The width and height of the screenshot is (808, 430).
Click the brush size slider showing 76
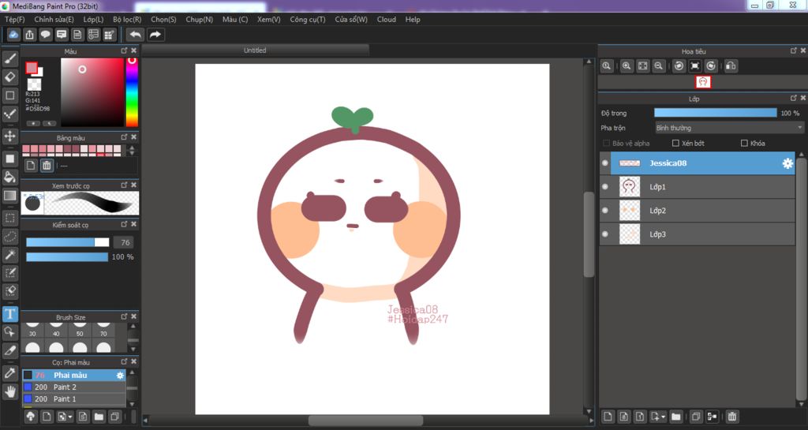68,242
